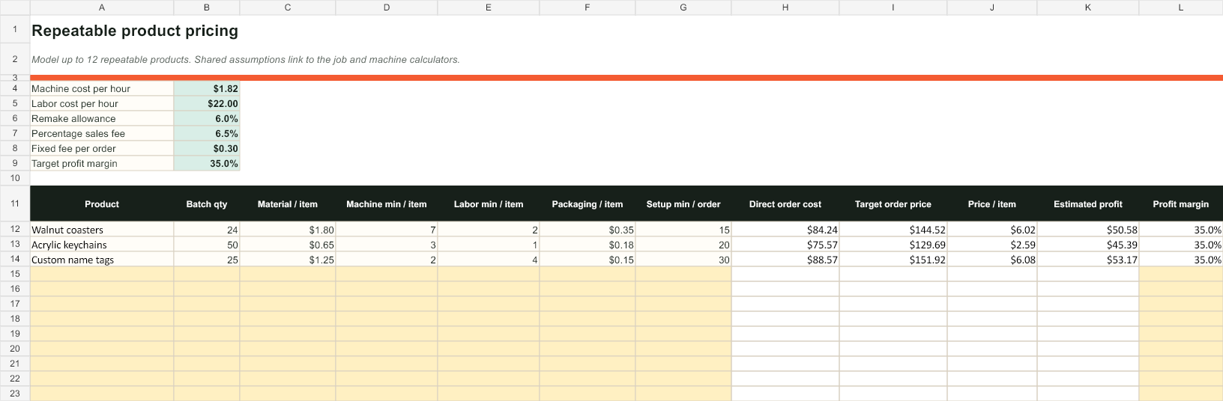This screenshot has width=1223, height=401.
Task: Select the Remake allowance value 6.0%
Action: click(207, 118)
